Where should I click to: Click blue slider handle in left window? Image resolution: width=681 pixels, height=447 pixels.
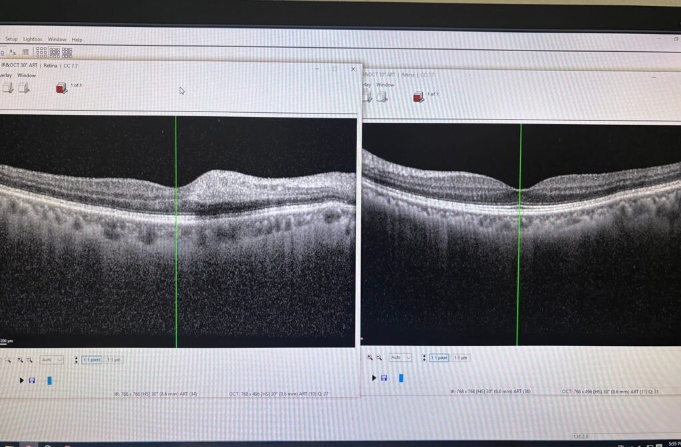pyautogui.click(x=49, y=381)
